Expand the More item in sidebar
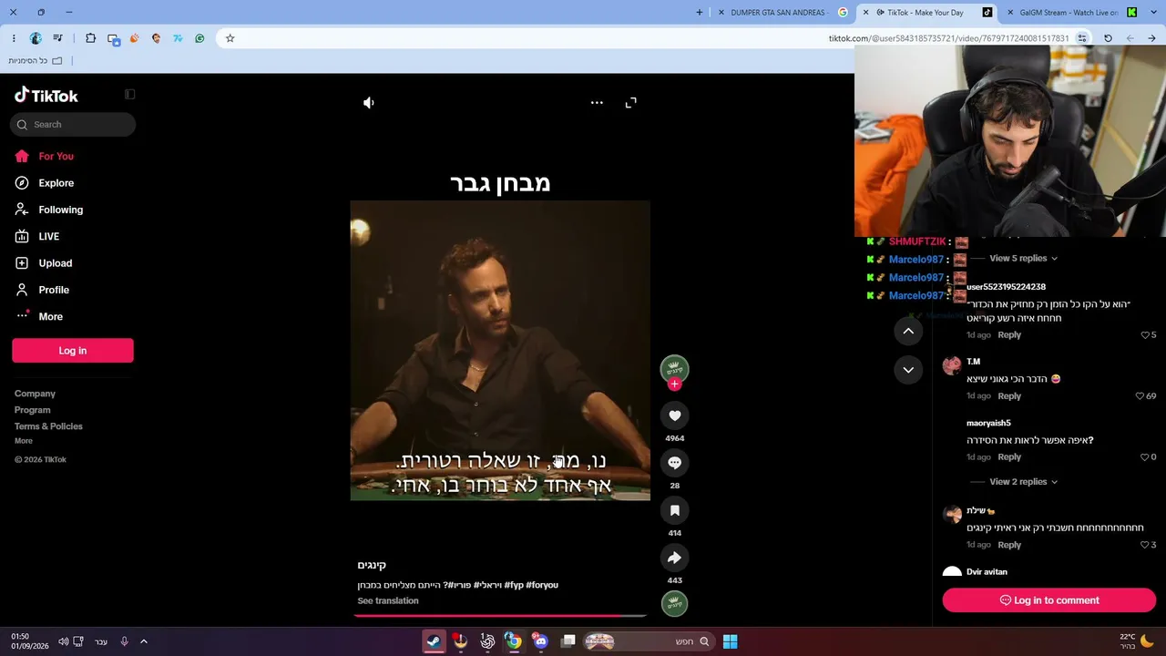Viewport: 1166px width, 656px height. 50,316
